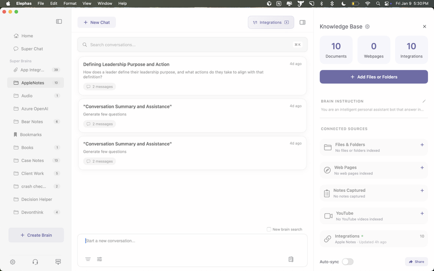
Task: Toggle the right panel layout icon
Action: [303, 22]
